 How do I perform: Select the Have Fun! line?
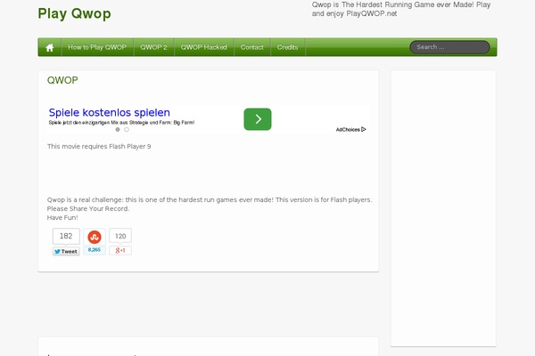[x=62, y=218]
